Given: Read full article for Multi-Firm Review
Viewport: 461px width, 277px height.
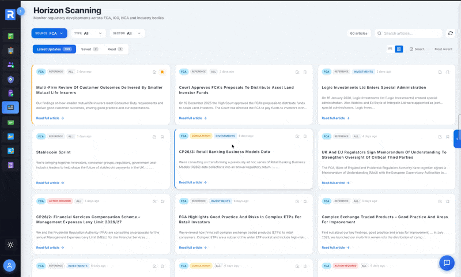Looking at the screenshot, I should point(50,118).
